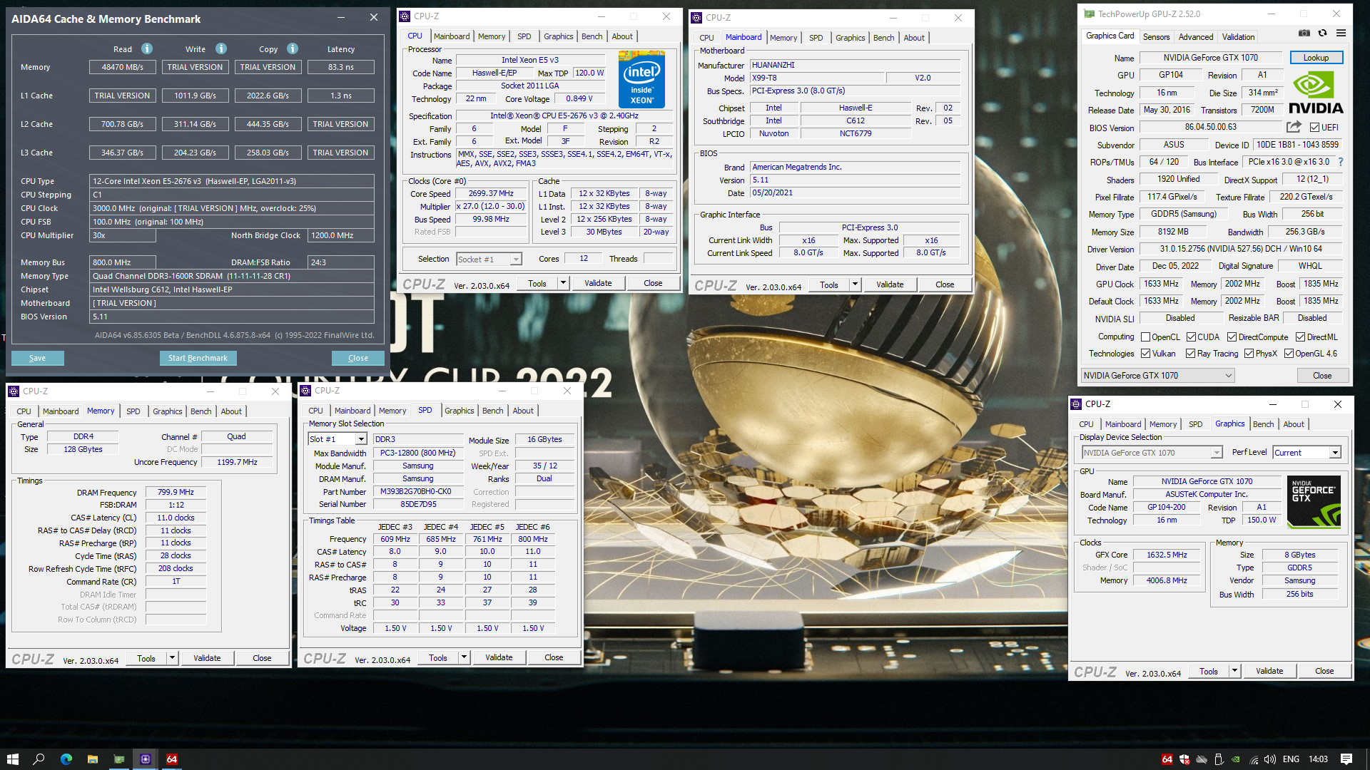This screenshot has height=770, width=1370.
Task: Switch to Validation tab in GPU-Z
Action: 1238,37
